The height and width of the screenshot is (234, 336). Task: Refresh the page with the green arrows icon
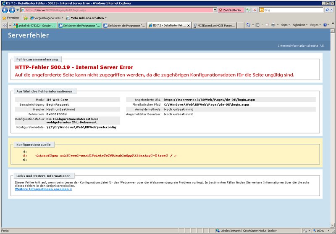click(248, 10)
